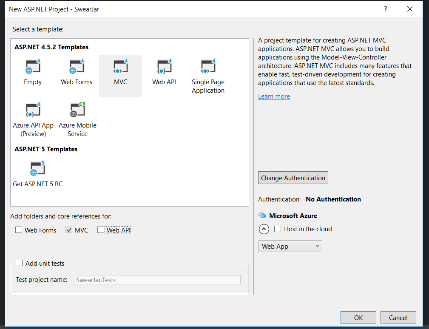The height and width of the screenshot is (329, 429).
Task: Click OK to create the project
Action: click(x=358, y=317)
